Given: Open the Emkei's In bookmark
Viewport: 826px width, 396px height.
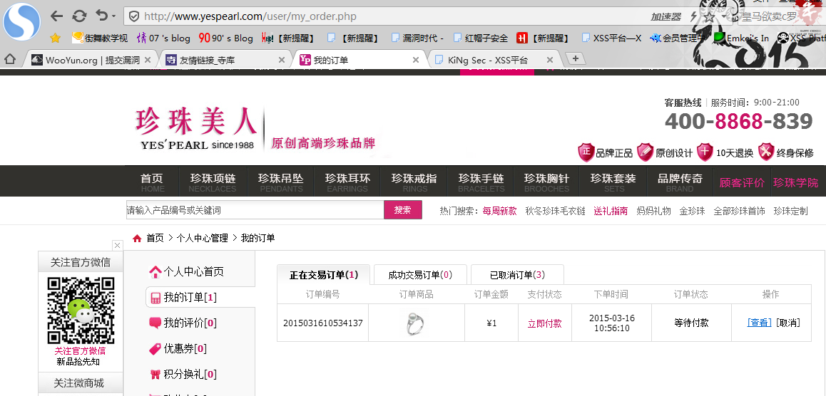Looking at the screenshot, I should [x=741, y=38].
